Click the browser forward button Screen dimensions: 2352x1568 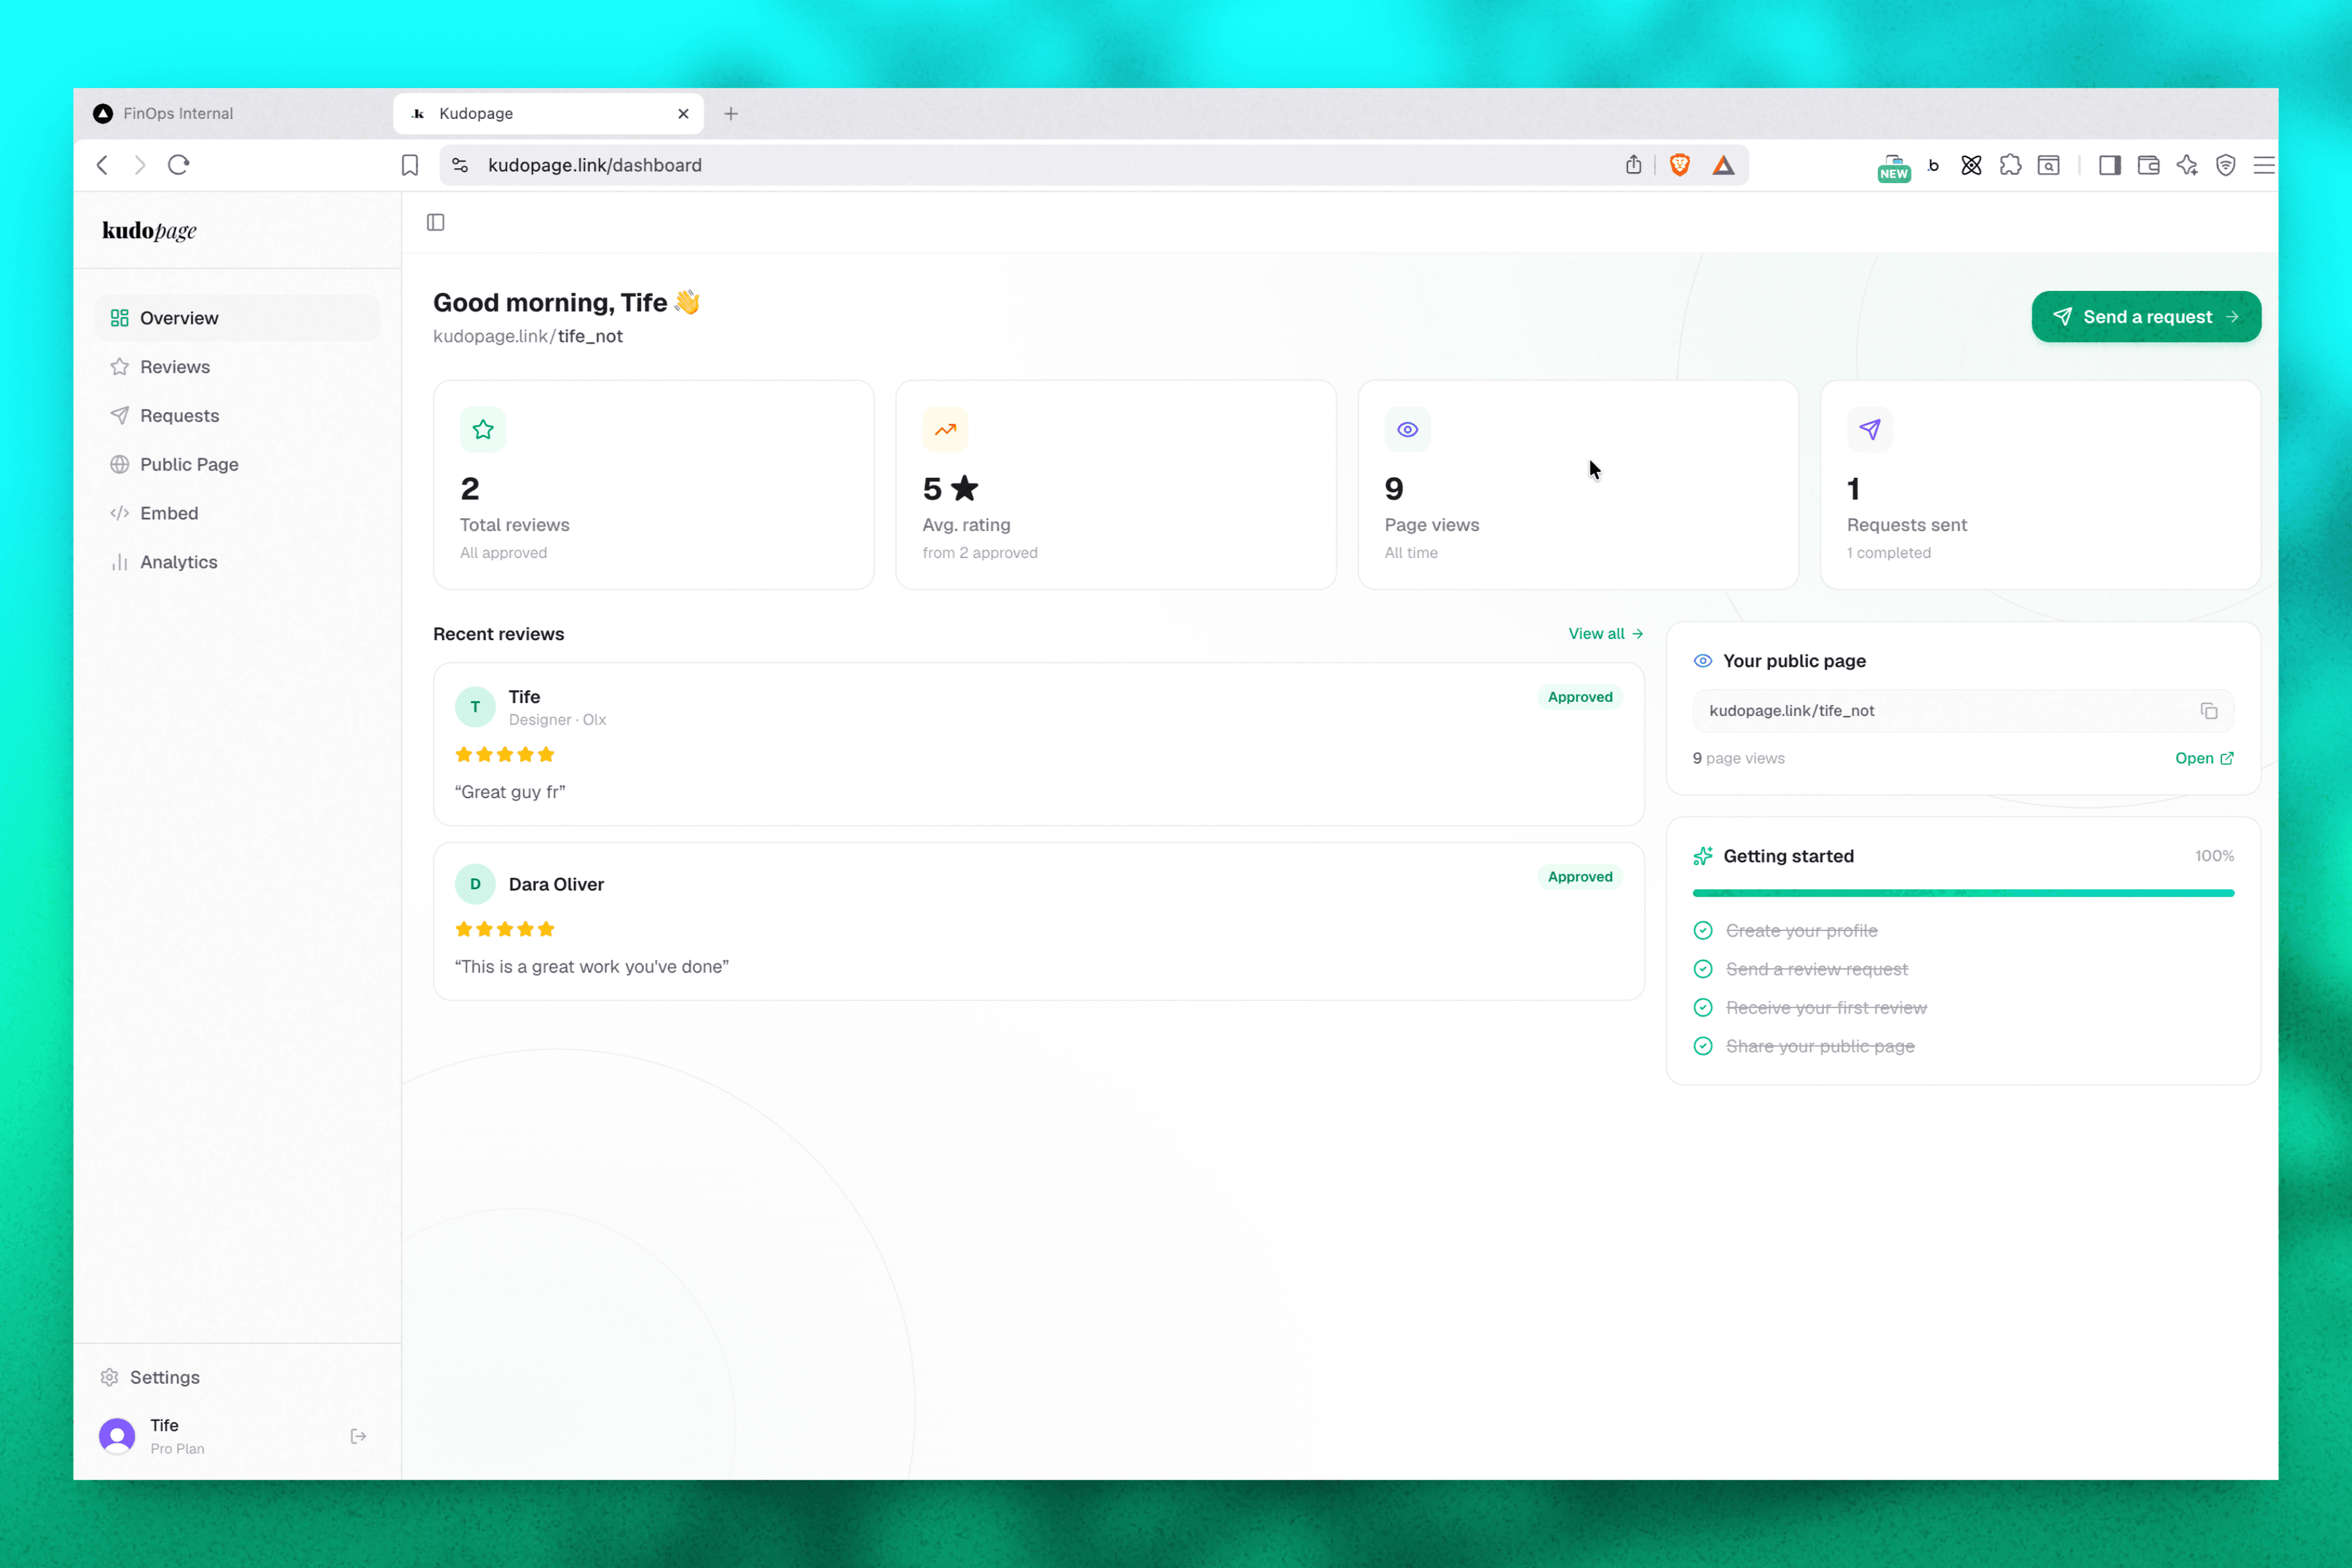[x=140, y=165]
